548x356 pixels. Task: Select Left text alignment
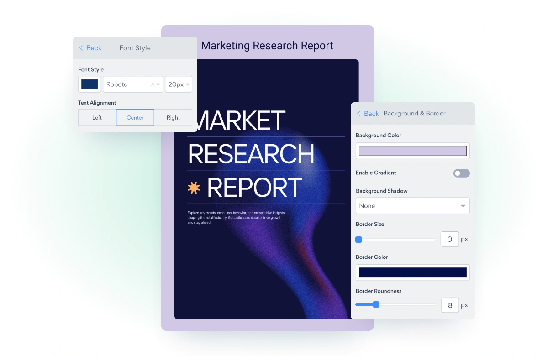(97, 118)
